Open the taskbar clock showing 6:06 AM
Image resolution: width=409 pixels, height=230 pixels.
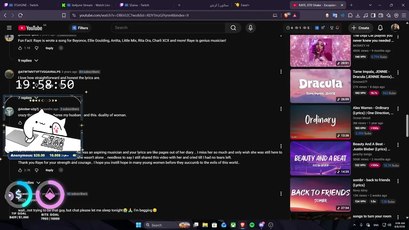400,225
